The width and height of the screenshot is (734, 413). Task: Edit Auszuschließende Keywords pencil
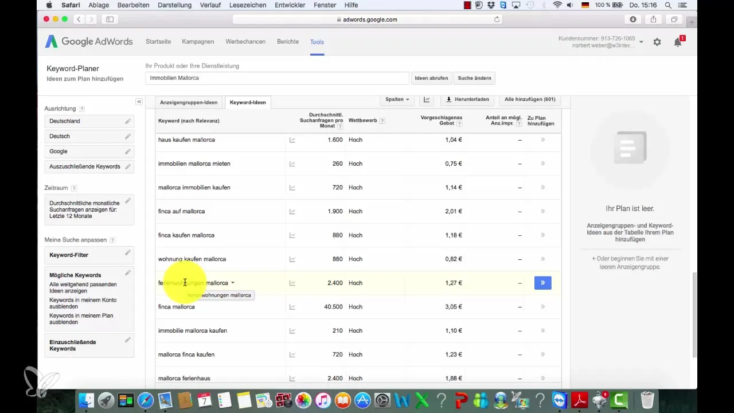128,166
